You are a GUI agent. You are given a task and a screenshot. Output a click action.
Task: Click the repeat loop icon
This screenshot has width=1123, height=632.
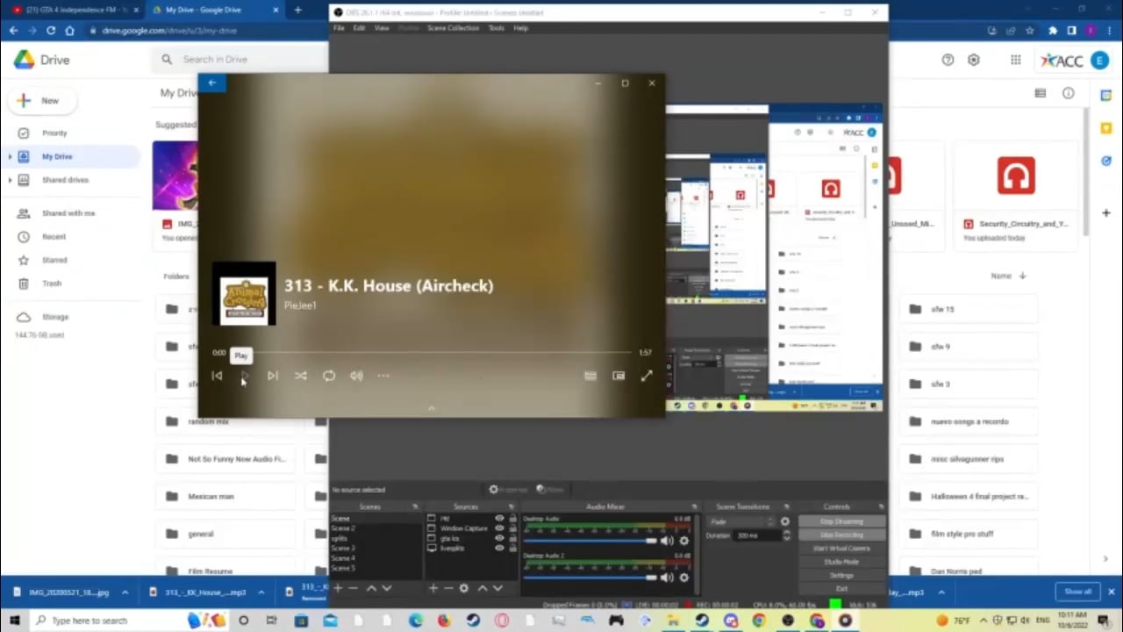(x=329, y=376)
